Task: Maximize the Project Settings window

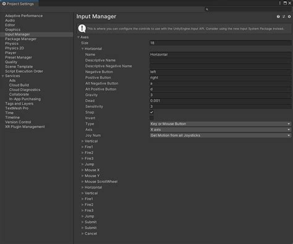Action: [x=285, y=3]
